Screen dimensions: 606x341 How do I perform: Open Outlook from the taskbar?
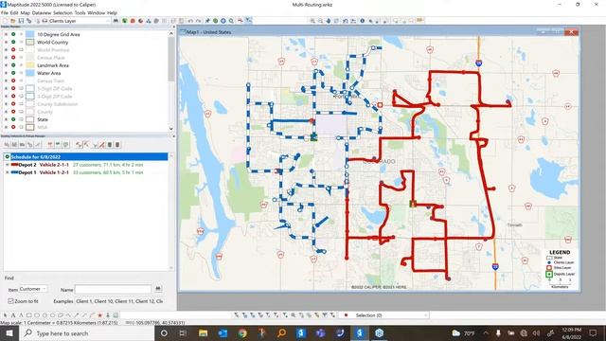click(x=223, y=332)
